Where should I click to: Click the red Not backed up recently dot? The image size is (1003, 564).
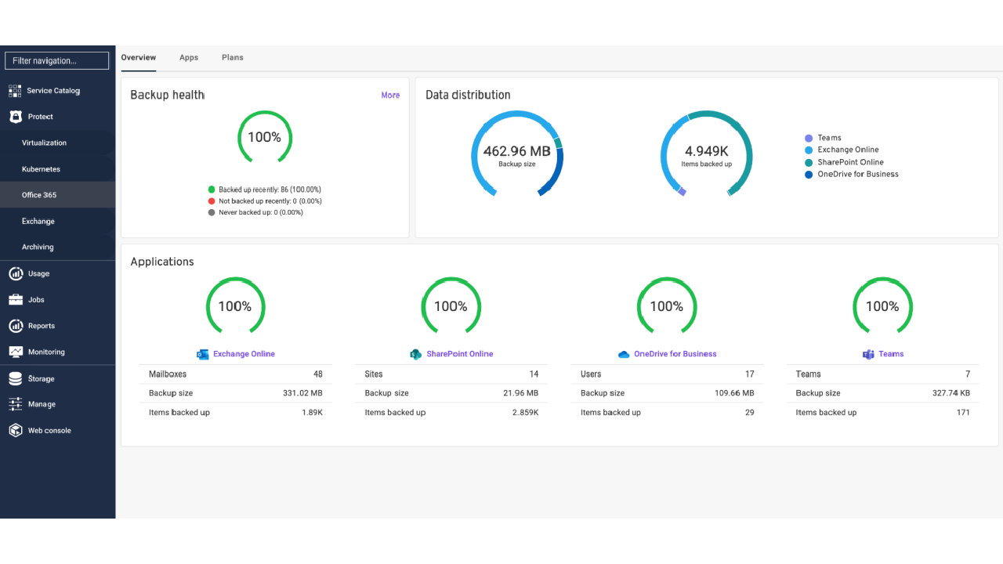[212, 201]
